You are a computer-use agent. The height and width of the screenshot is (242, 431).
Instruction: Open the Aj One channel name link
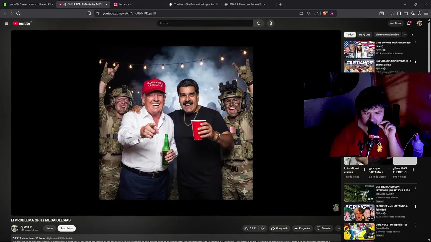pos(25,227)
